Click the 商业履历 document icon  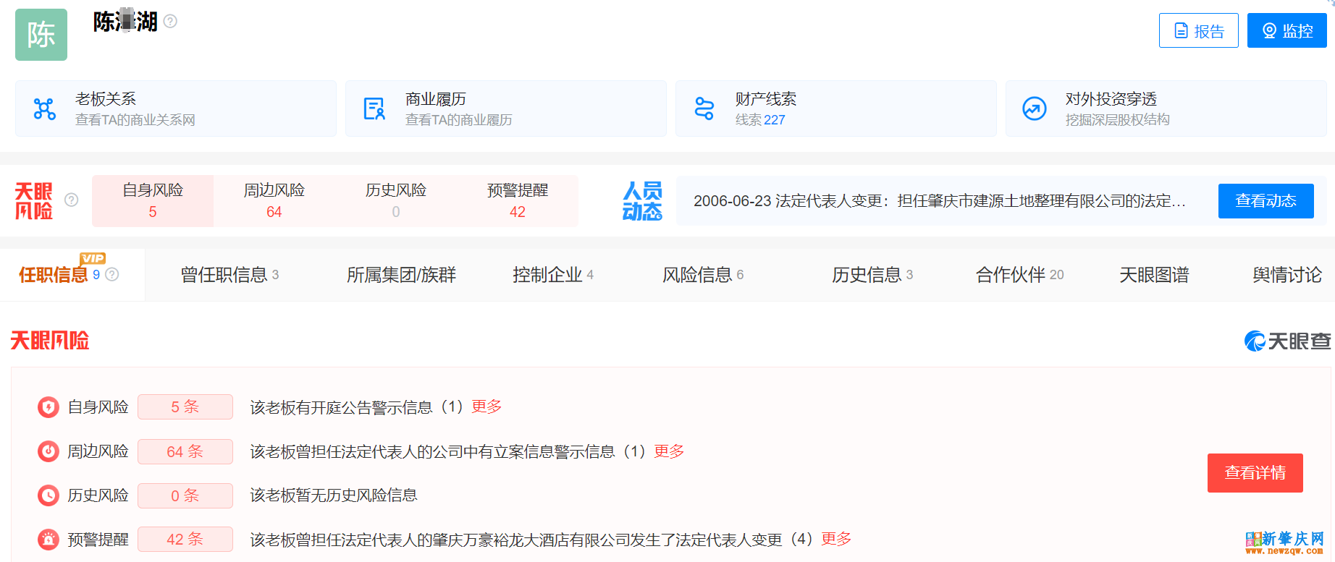374,108
